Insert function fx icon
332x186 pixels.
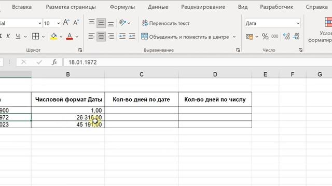54,62
